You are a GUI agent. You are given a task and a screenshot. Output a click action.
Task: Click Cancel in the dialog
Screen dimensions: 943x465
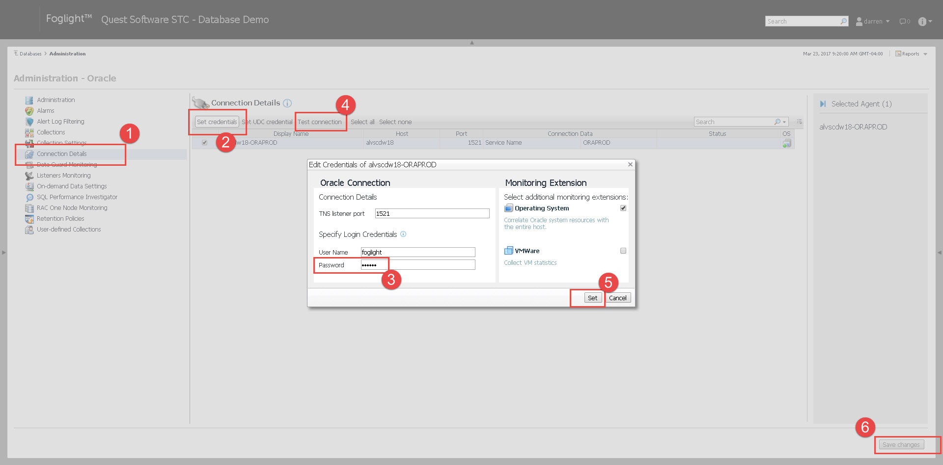tap(618, 298)
